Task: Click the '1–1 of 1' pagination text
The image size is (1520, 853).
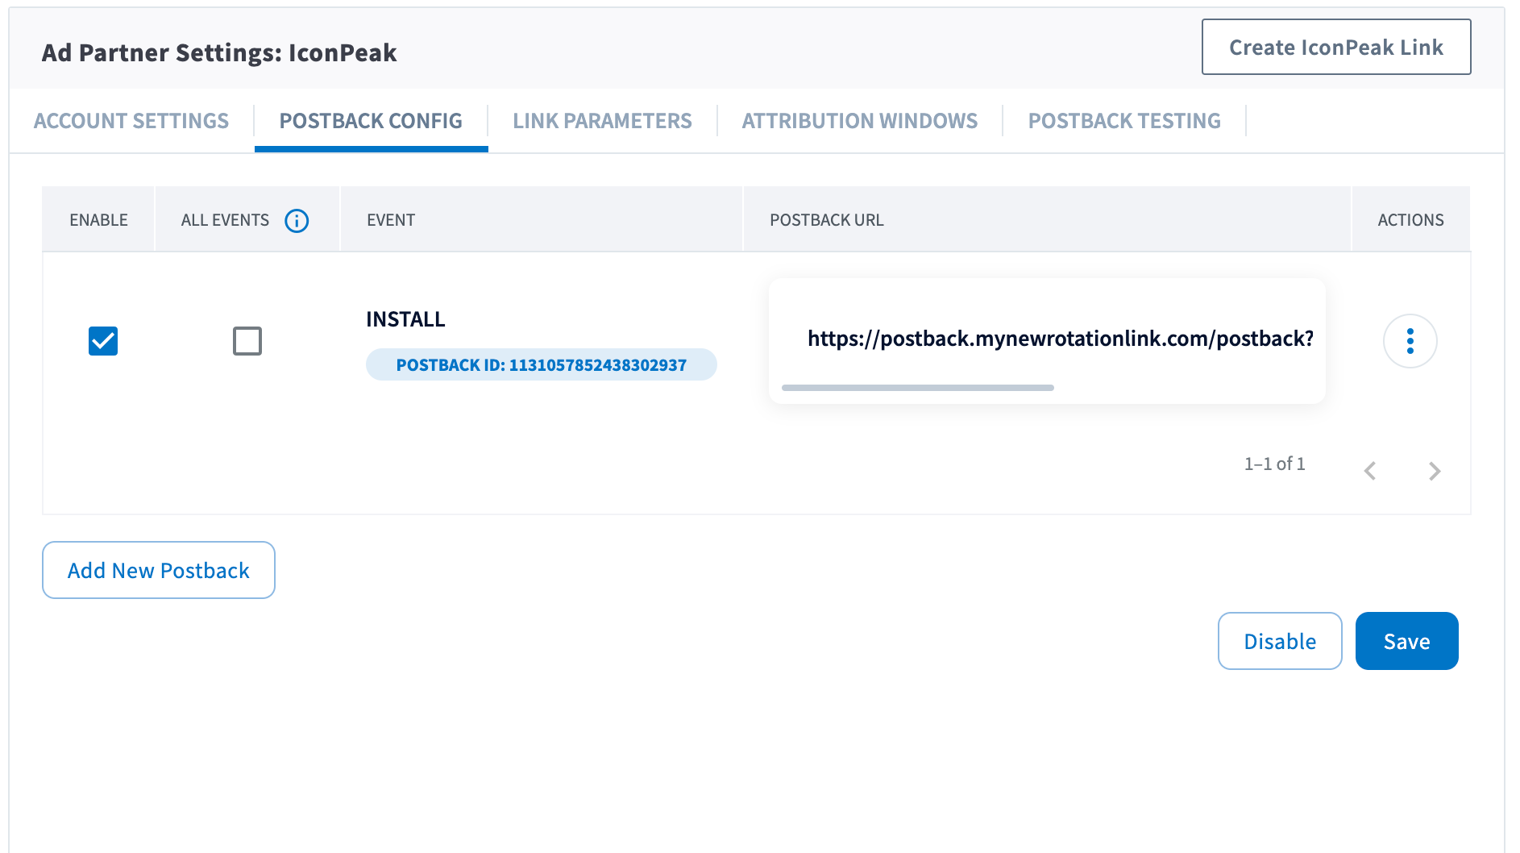Action: 1274,464
